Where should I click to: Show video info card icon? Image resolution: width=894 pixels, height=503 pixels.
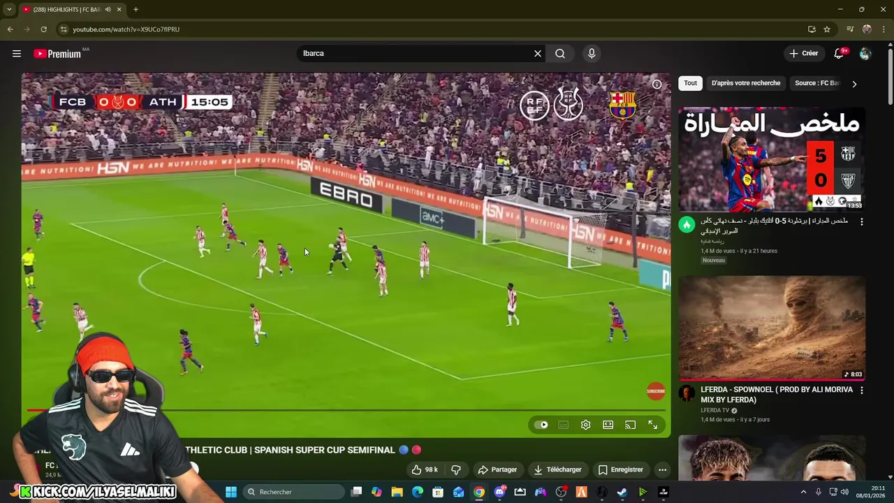(x=657, y=84)
